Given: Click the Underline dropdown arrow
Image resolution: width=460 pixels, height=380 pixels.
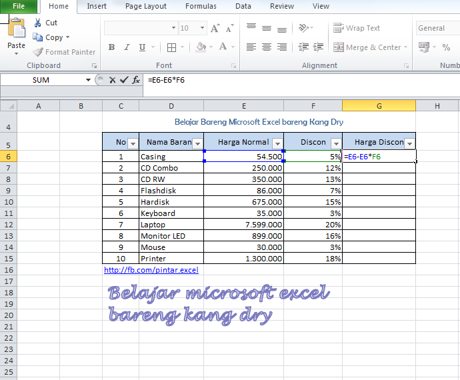Looking at the screenshot, I should coord(153,47).
